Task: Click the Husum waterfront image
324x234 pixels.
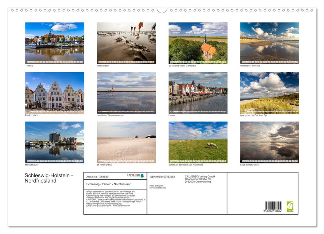Action: click(198, 92)
